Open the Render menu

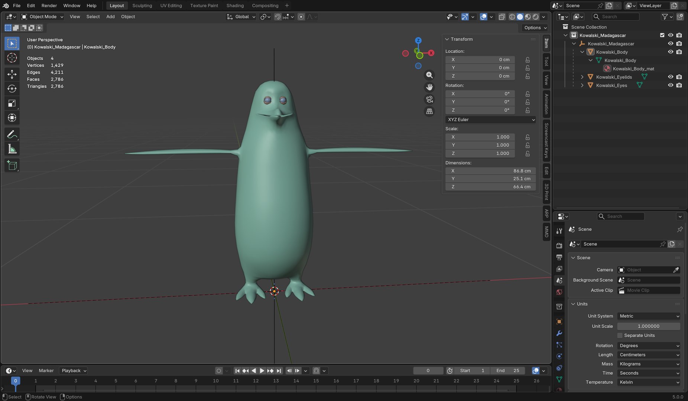(49, 6)
